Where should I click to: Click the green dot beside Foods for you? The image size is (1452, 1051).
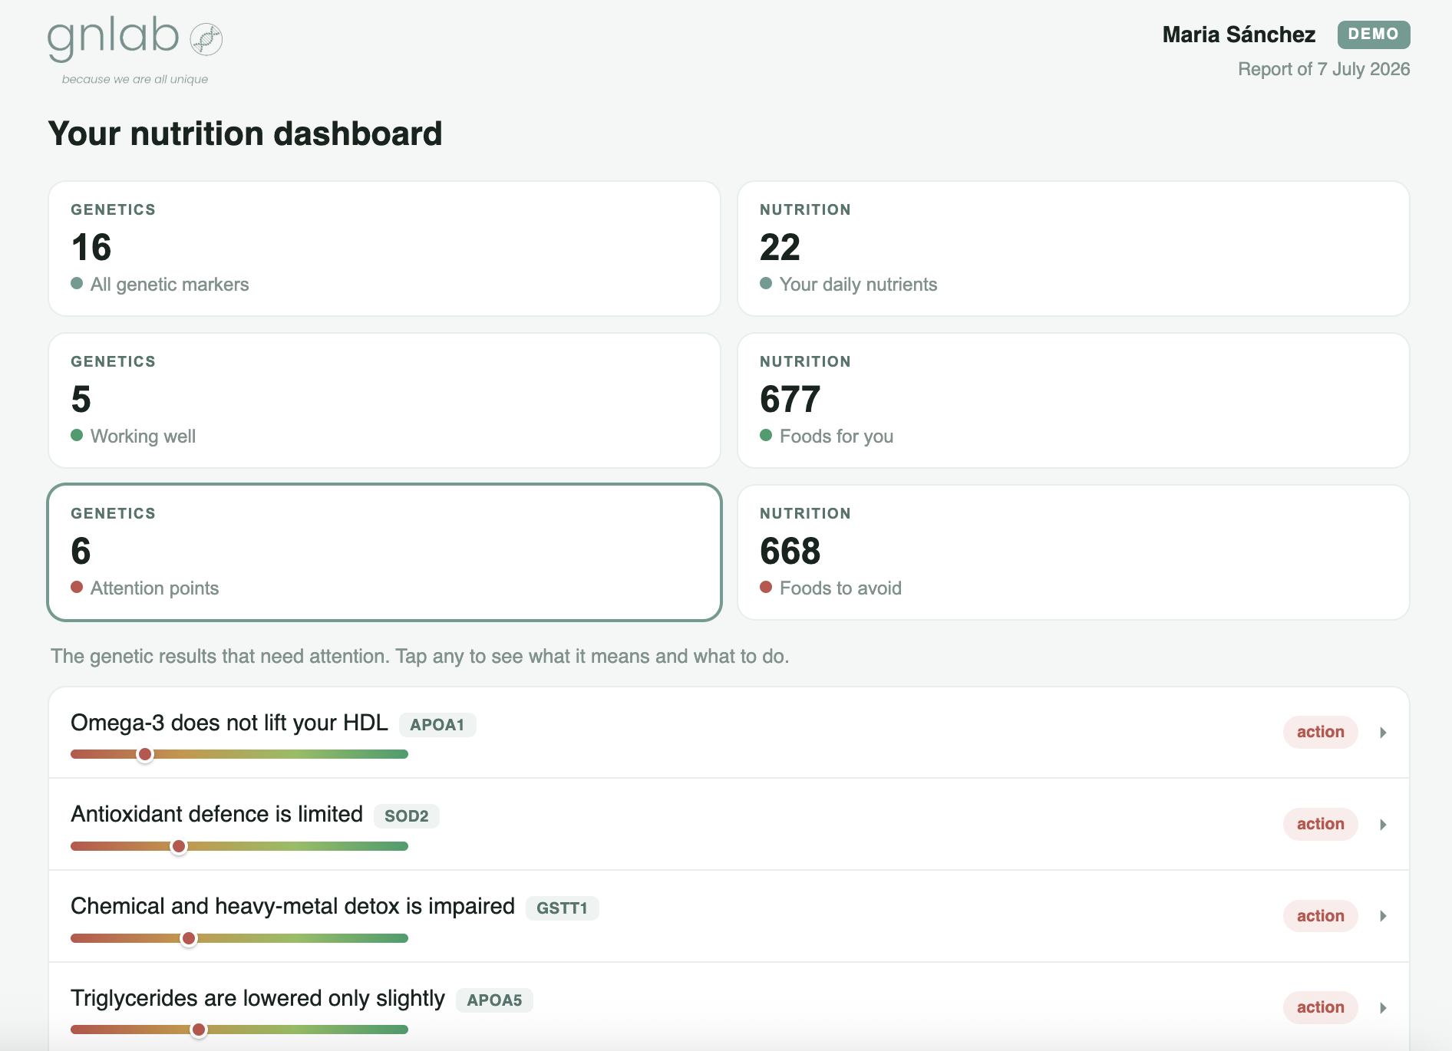[x=766, y=435]
